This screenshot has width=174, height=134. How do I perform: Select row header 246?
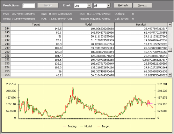click(x=6, y=36)
